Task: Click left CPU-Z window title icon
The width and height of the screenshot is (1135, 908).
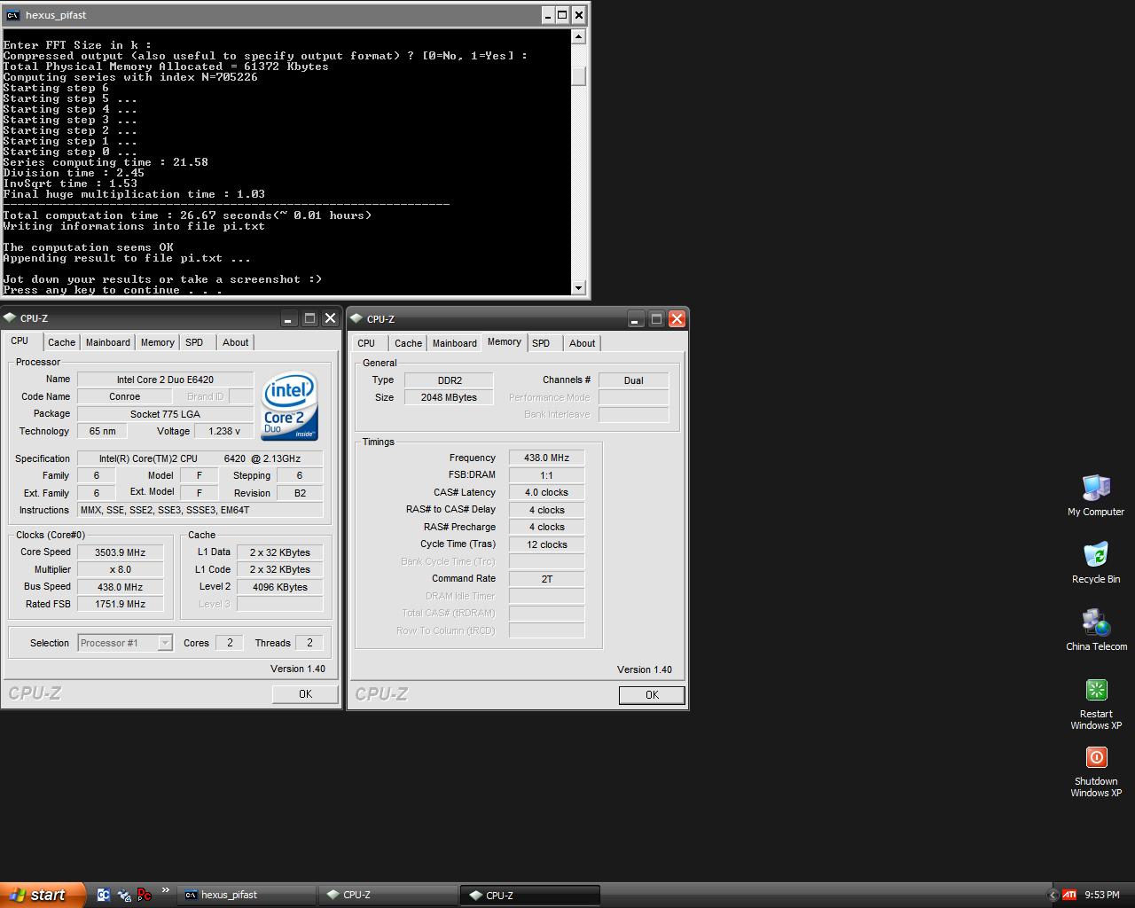Action: (10, 317)
